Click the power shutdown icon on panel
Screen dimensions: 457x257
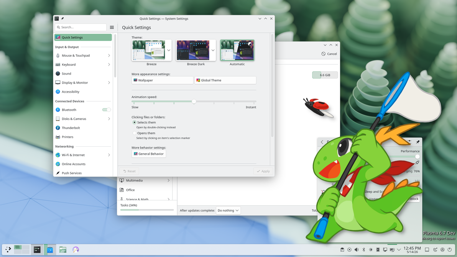pyautogui.click(x=450, y=250)
